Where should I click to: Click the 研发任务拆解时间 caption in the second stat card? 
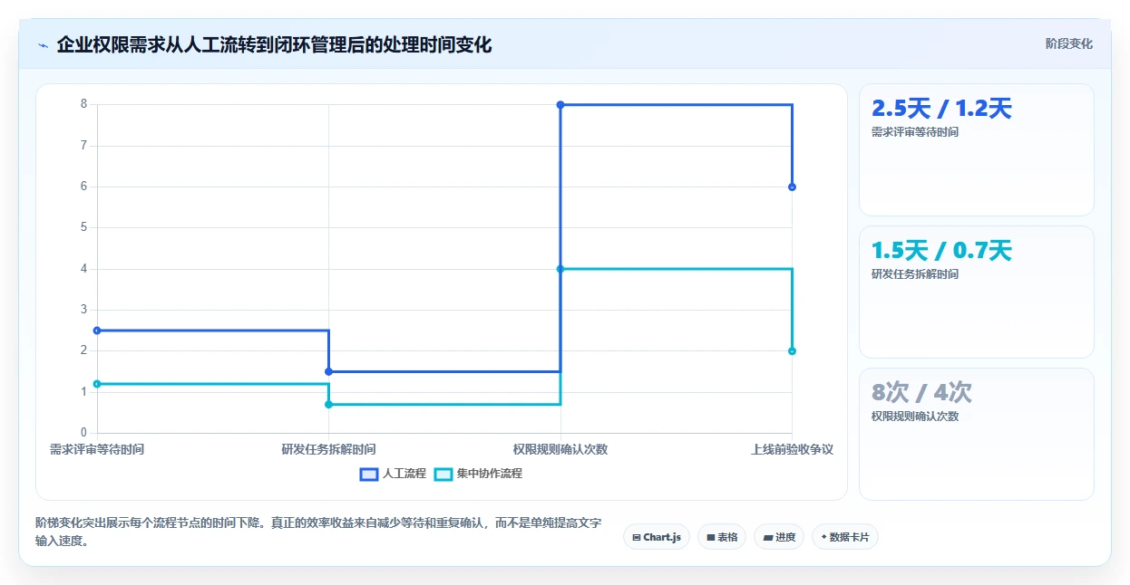click(915, 274)
